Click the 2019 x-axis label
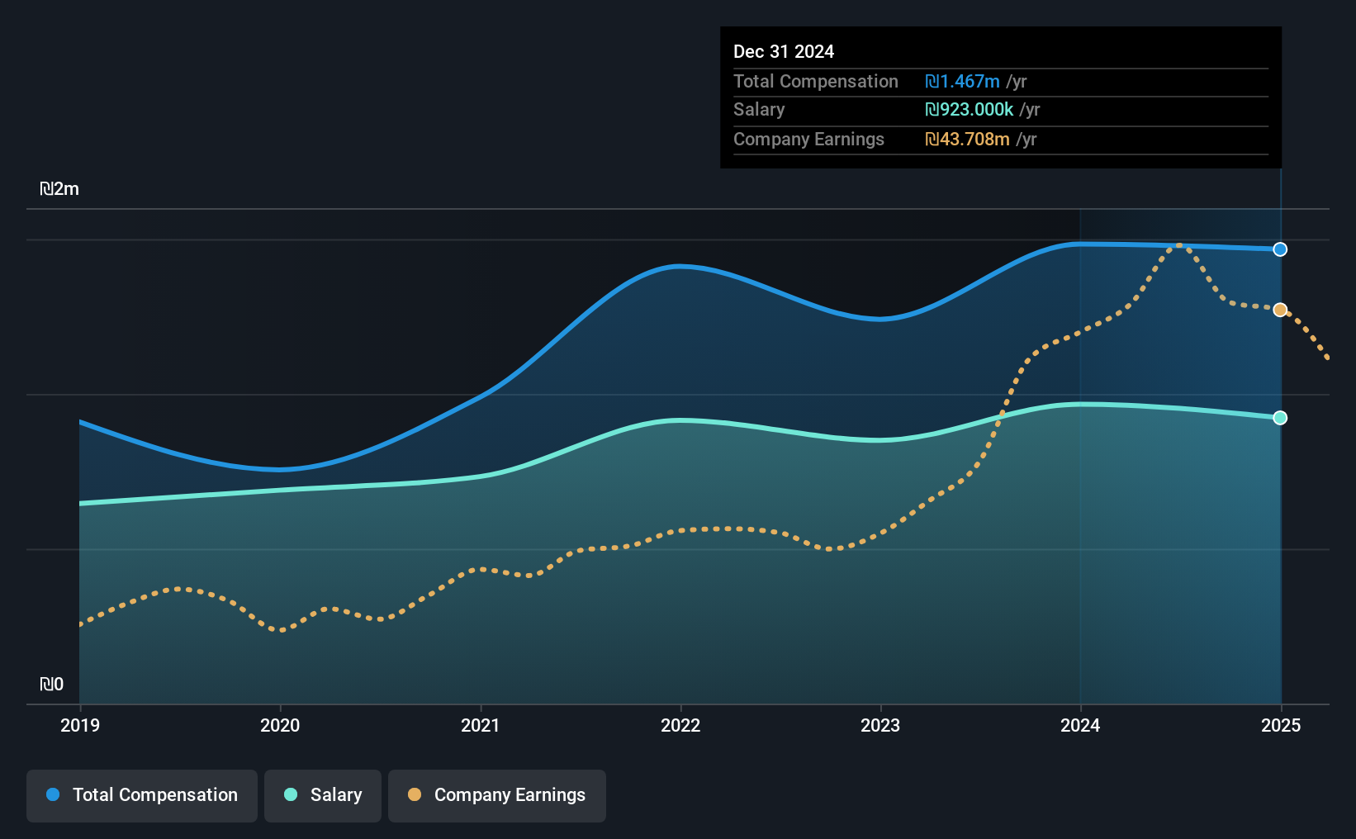1356x839 pixels. pos(80,725)
